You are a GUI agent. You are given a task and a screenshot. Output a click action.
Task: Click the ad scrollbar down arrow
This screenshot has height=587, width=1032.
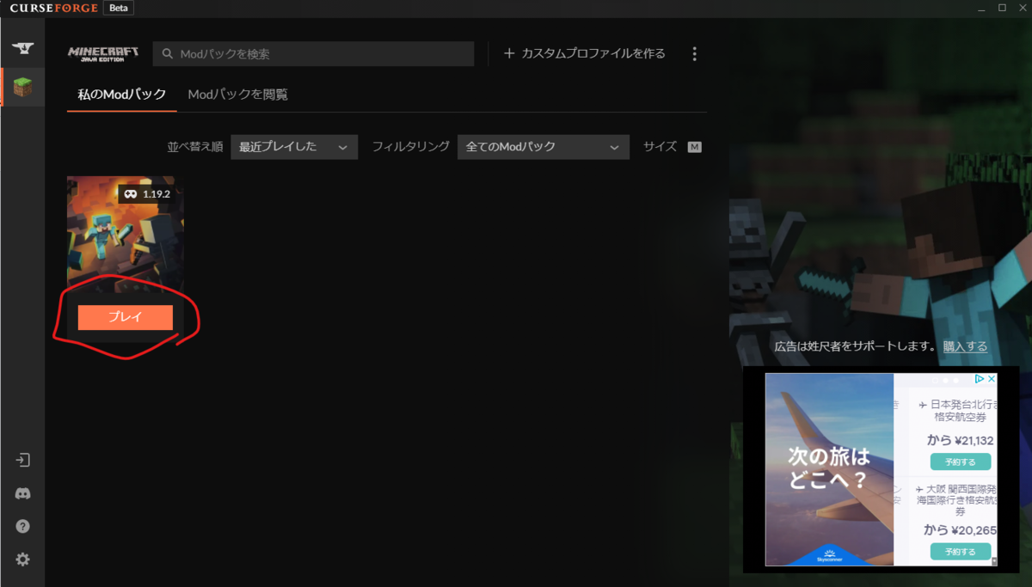click(x=994, y=561)
